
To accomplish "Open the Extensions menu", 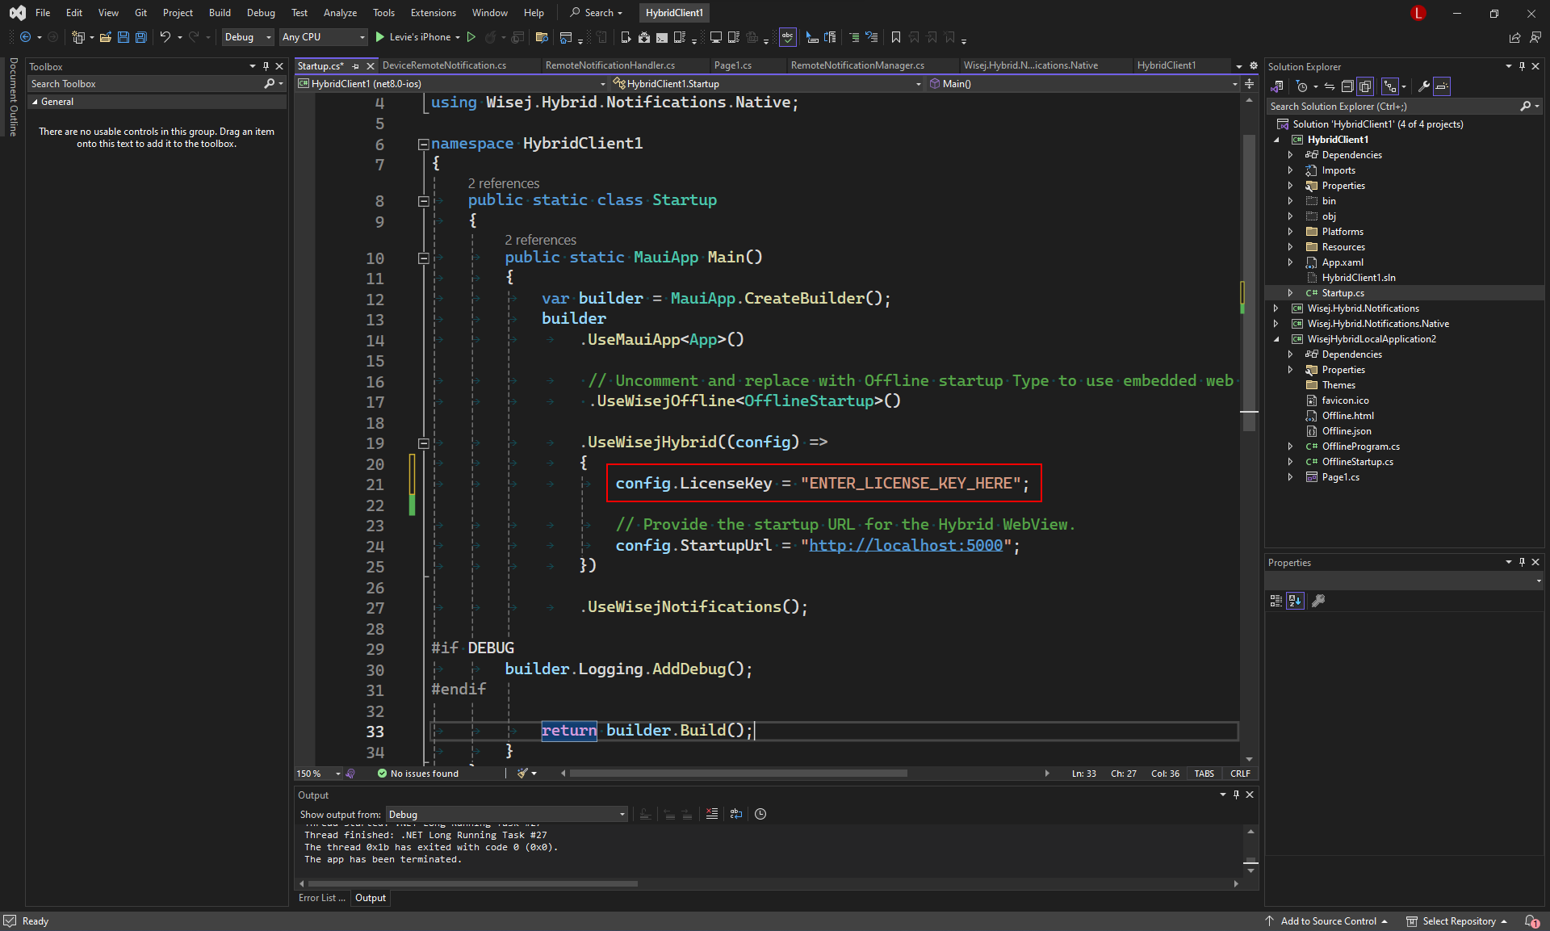I will click(433, 13).
